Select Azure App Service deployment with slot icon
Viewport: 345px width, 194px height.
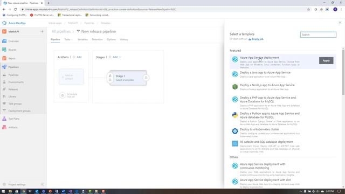235,182
